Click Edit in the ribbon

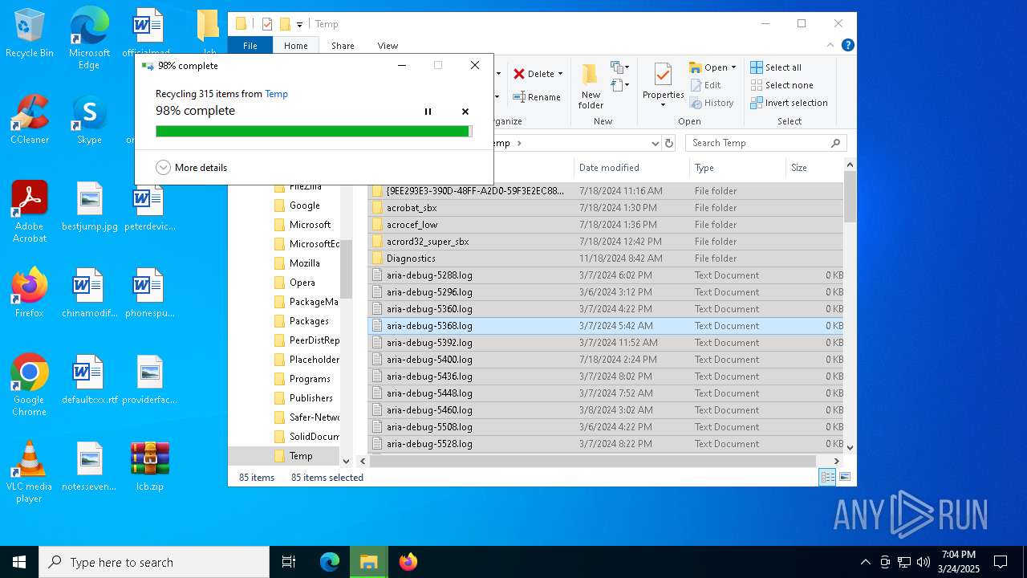click(x=704, y=85)
